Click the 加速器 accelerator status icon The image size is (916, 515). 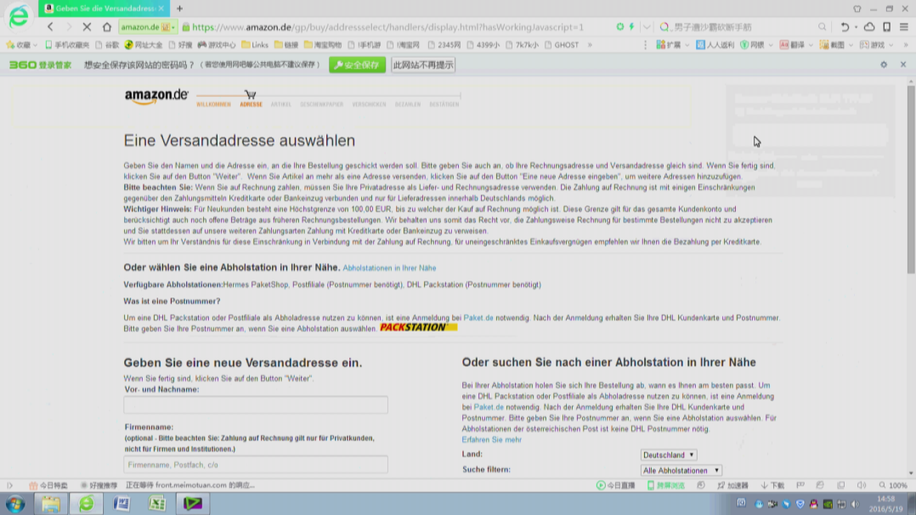[x=732, y=485]
